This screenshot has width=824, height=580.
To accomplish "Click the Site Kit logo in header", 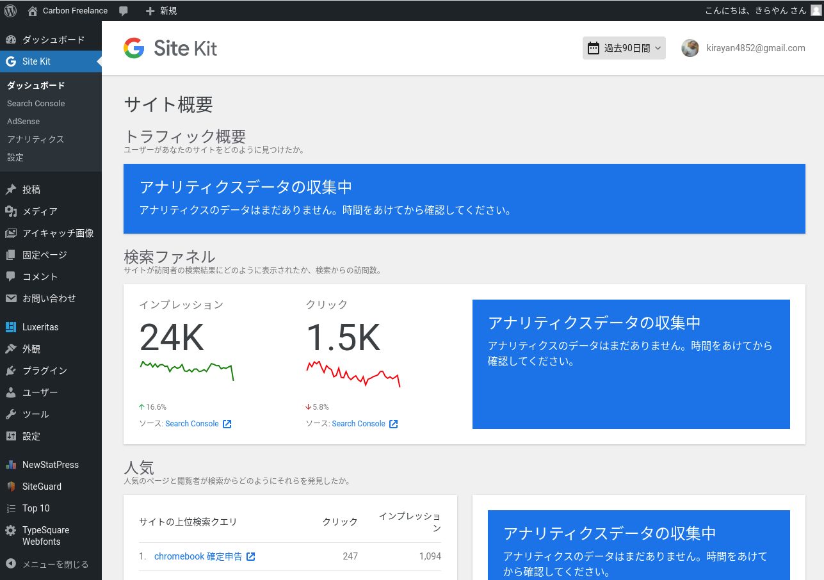I will (170, 48).
